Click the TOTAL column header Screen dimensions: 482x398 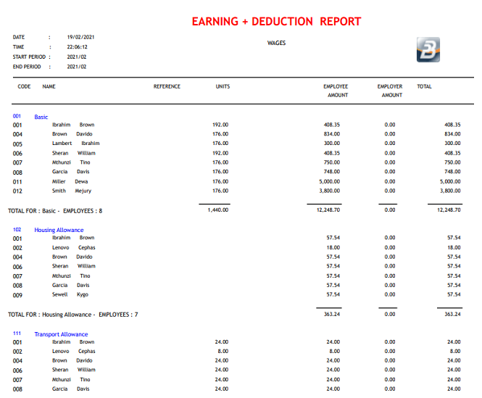point(424,86)
